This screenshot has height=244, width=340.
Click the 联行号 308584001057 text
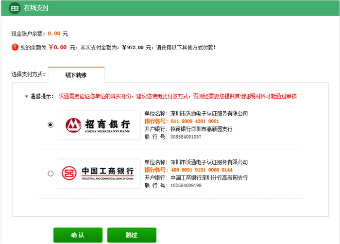click(x=186, y=137)
